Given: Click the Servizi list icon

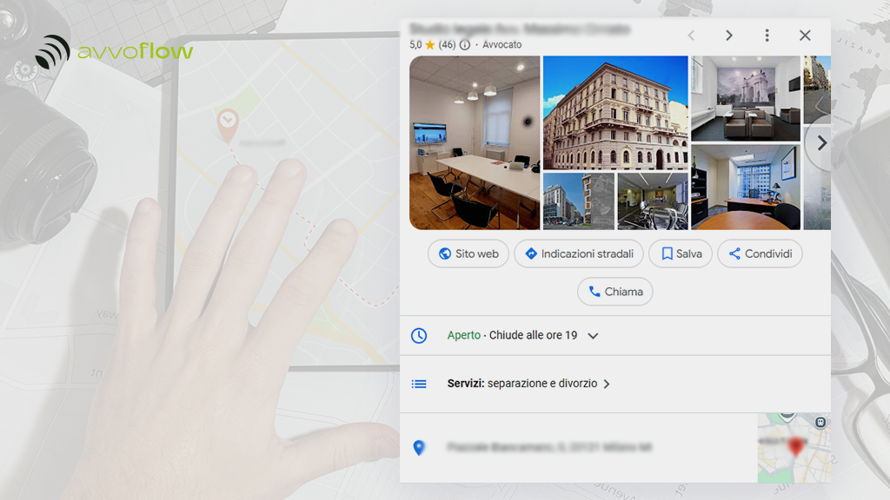Looking at the screenshot, I should (x=419, y=384).
